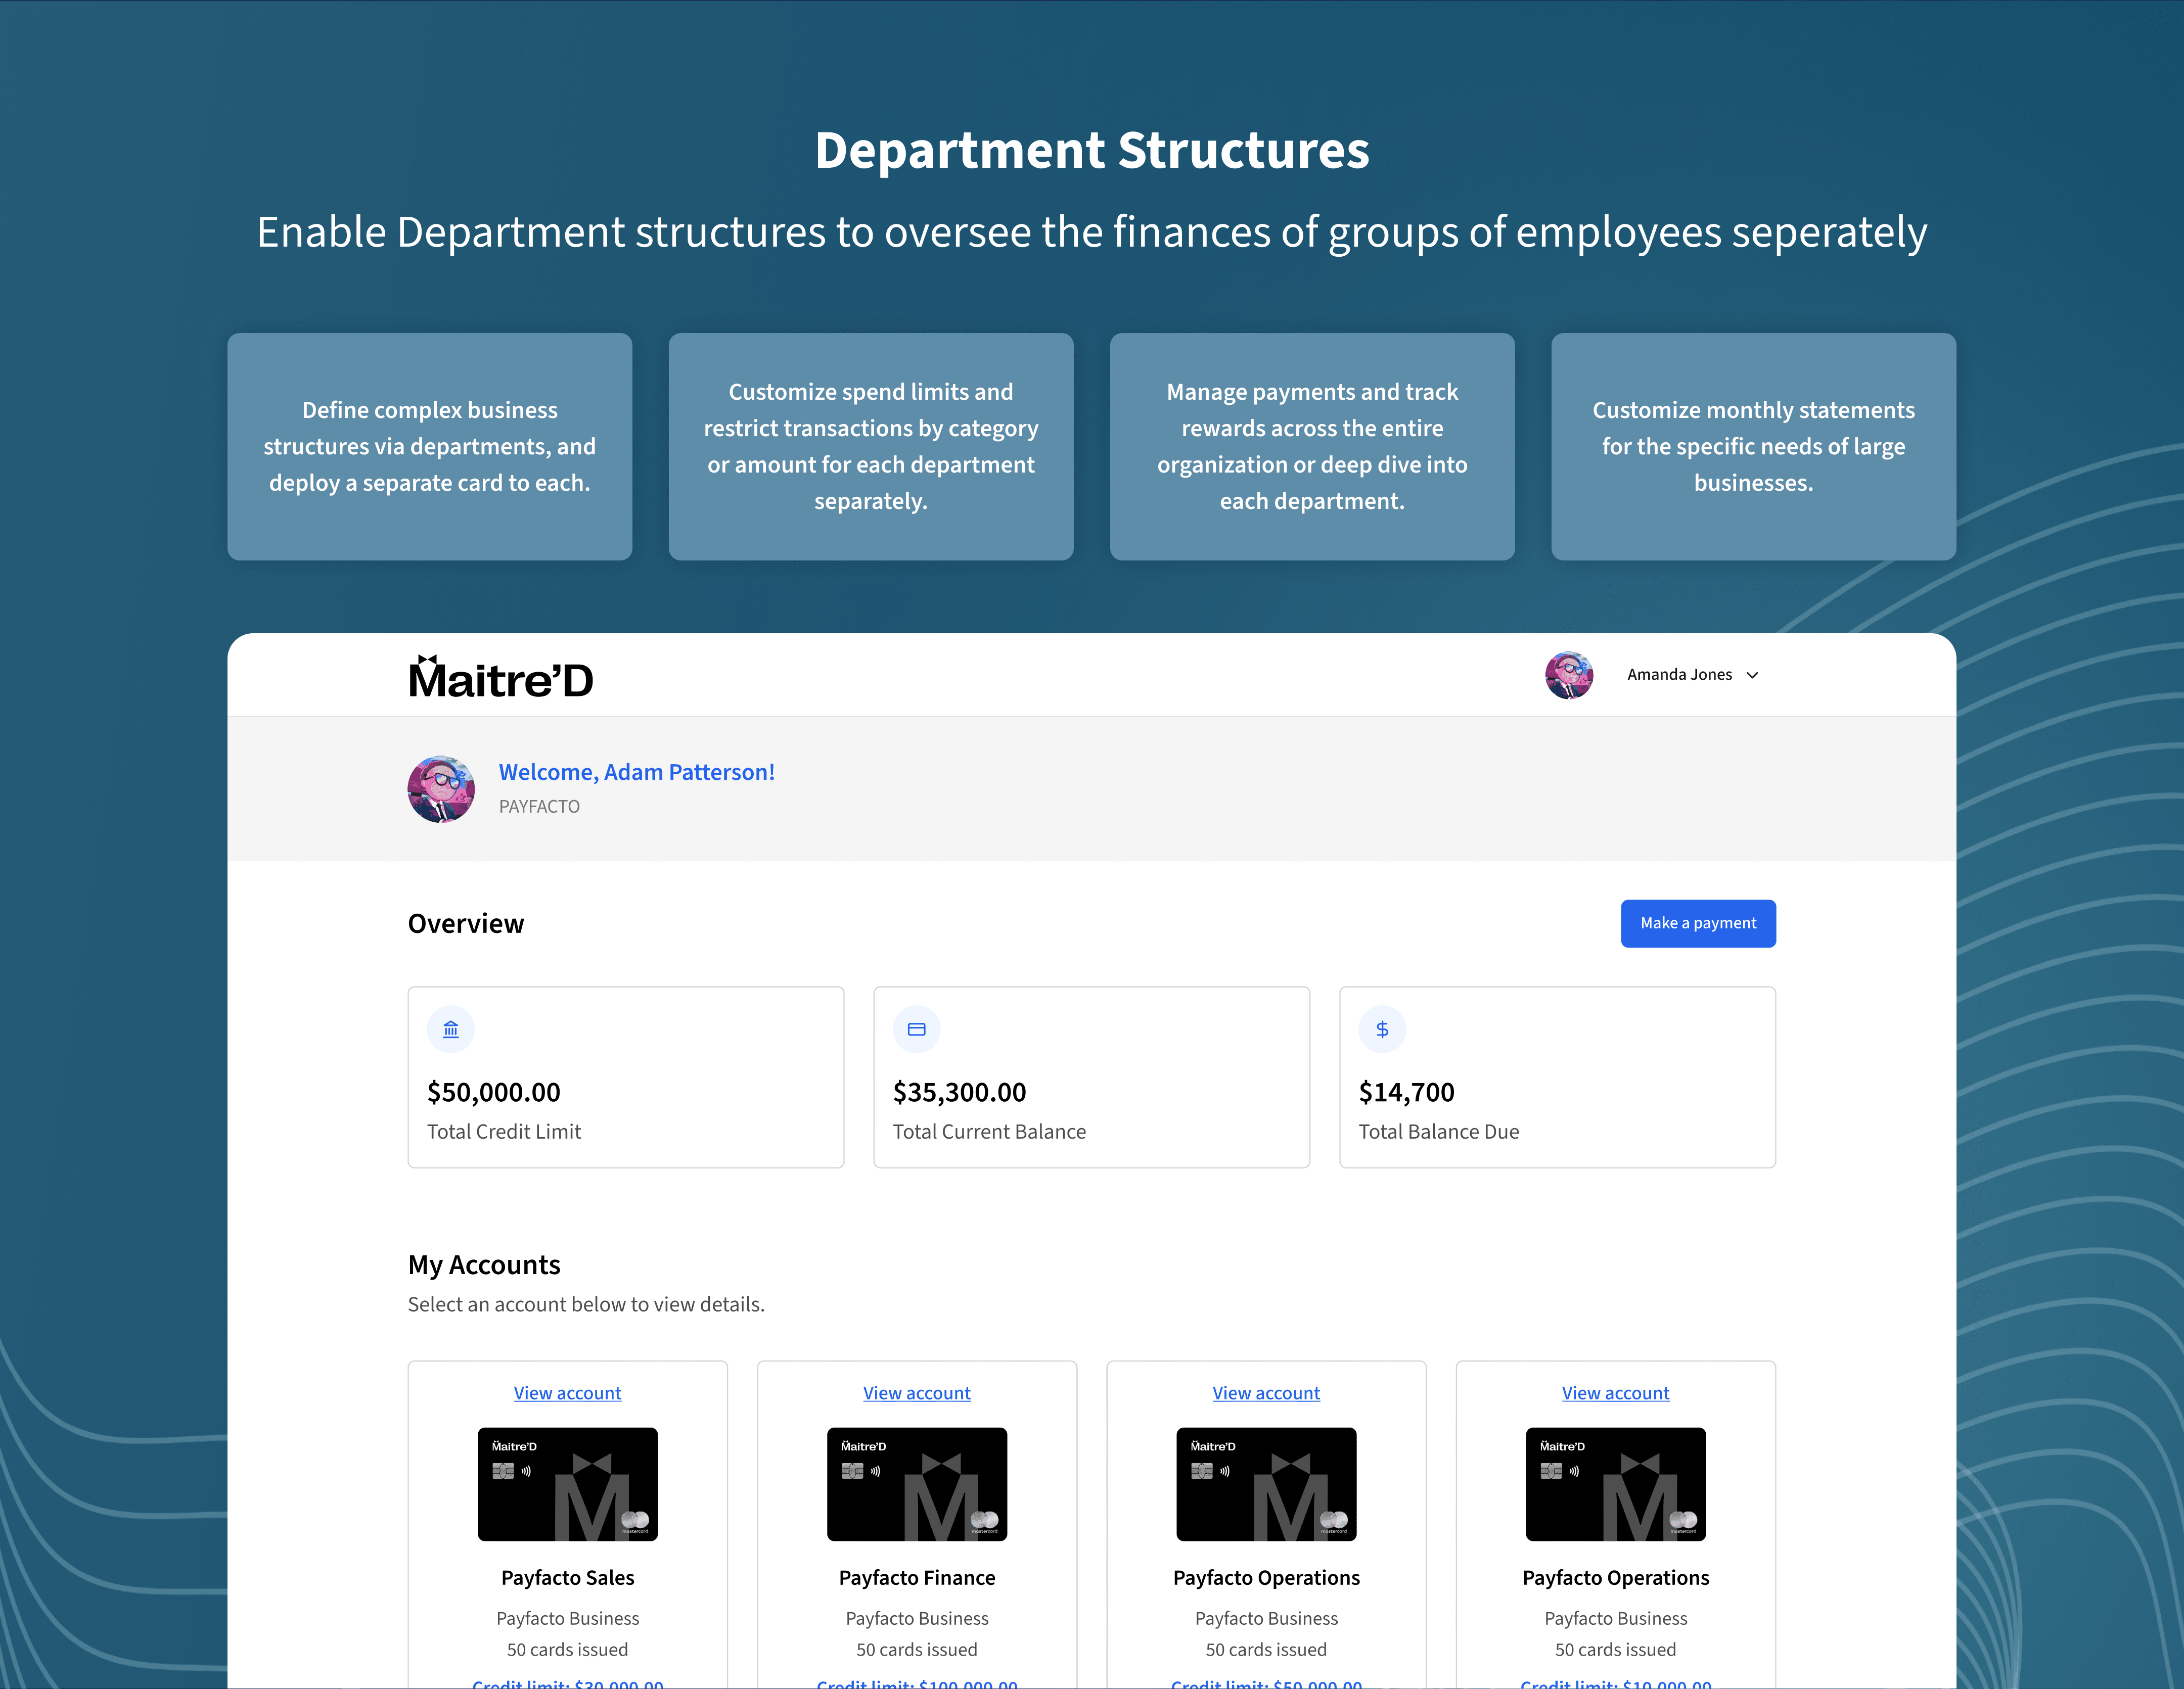Click the 'Customize monthly statements' feature box

click(x=1753, y=447)
